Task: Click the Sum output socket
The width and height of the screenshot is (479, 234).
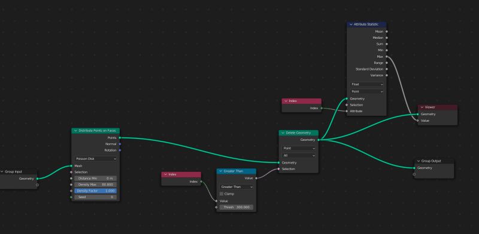Action: 387,44
